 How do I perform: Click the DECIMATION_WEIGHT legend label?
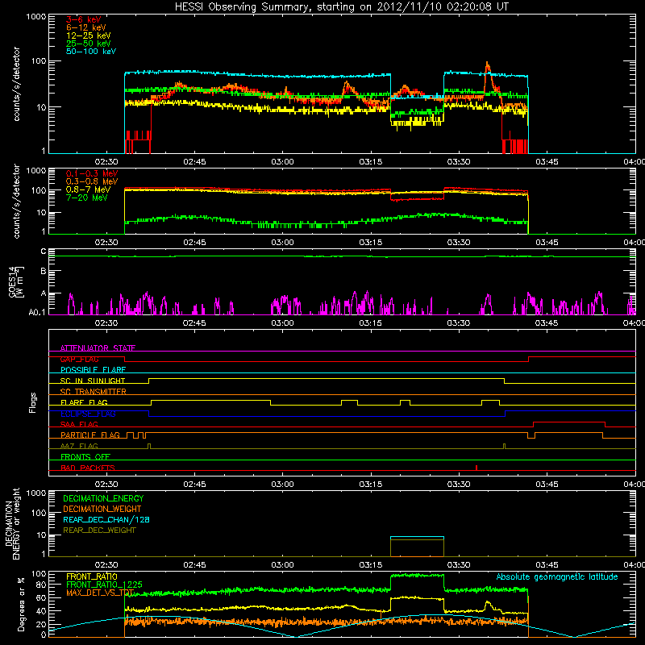point(102,509)
